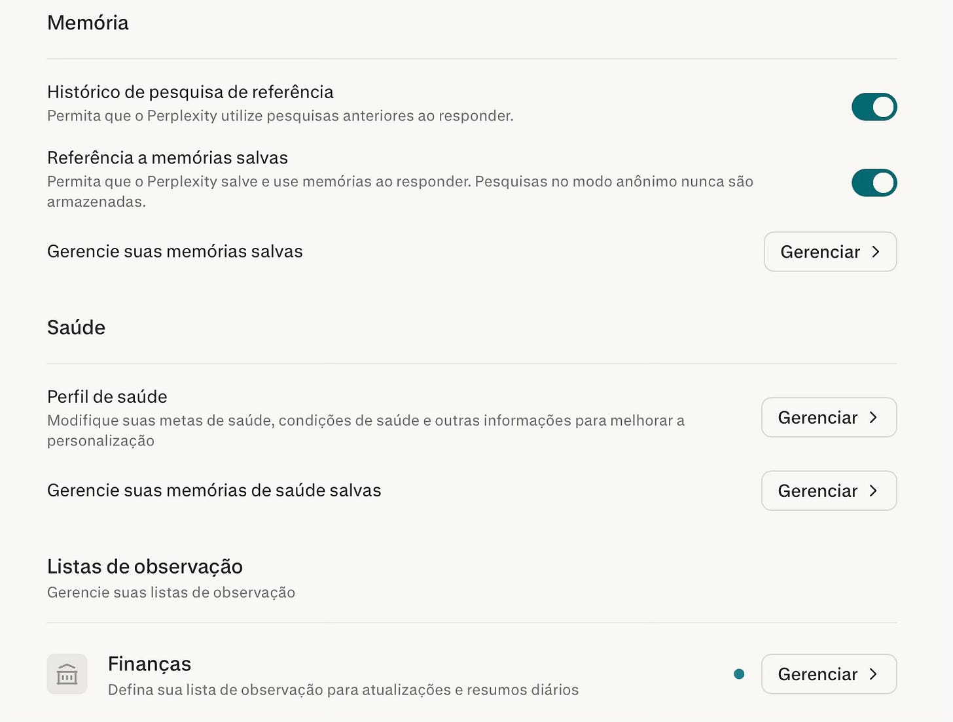953x722 pixels.
Task: Select the Memória section heading
Action: 88,23
